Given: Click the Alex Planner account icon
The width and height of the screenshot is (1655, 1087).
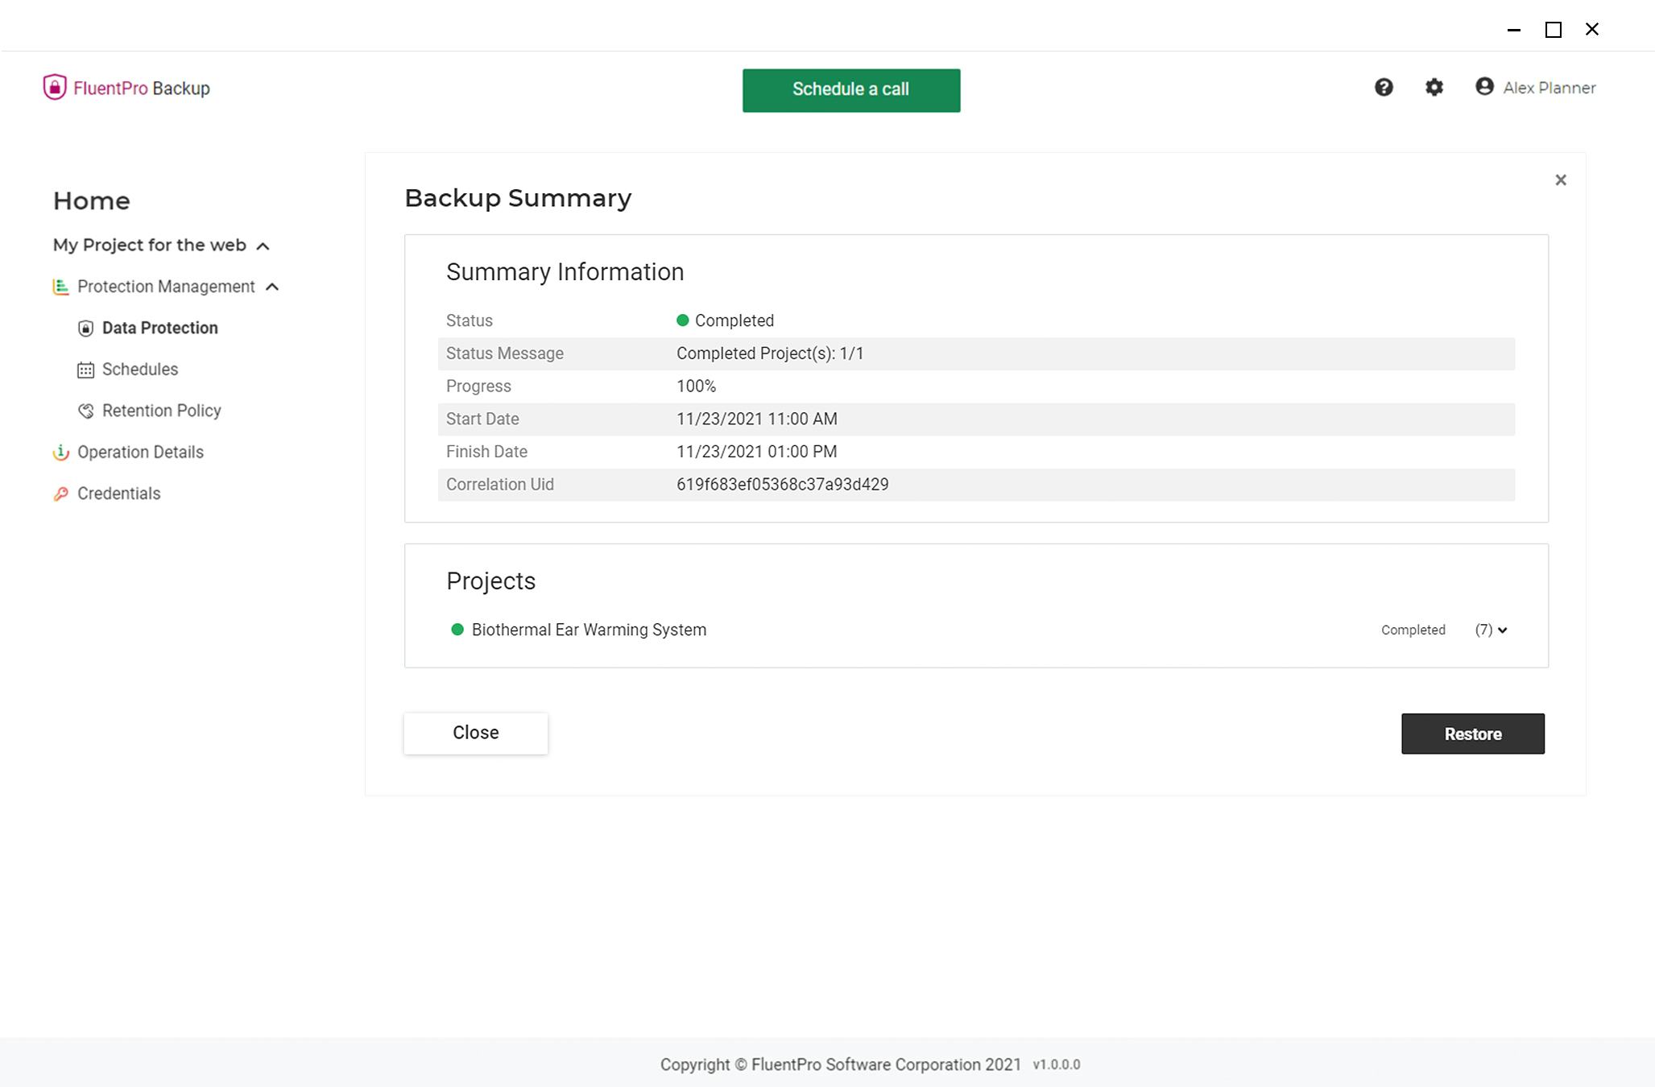Looking at the screenshot, I should (1483, 88).
